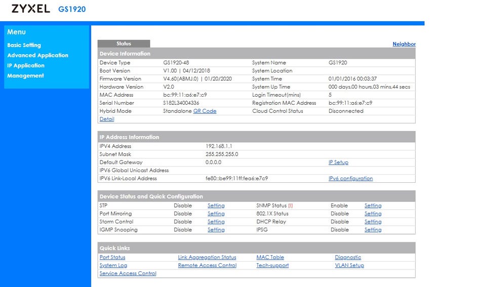The width and height of the screenshot is (486, 287).
Task: Click the Menu heading in sidebar
Action: click(x=16, y=32)
